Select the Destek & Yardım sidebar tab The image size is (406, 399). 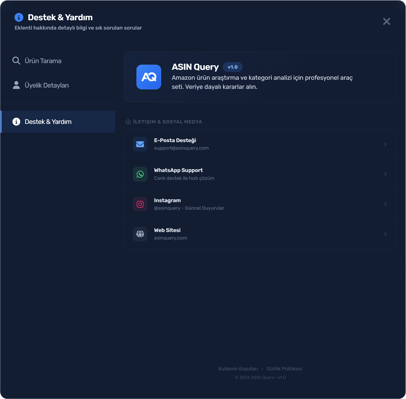pyautogui.click(x=58, y=122)
